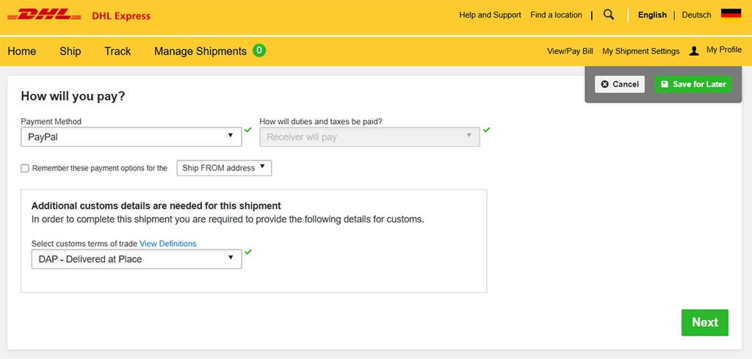Click the German flag icon

(x=731, y=15)
